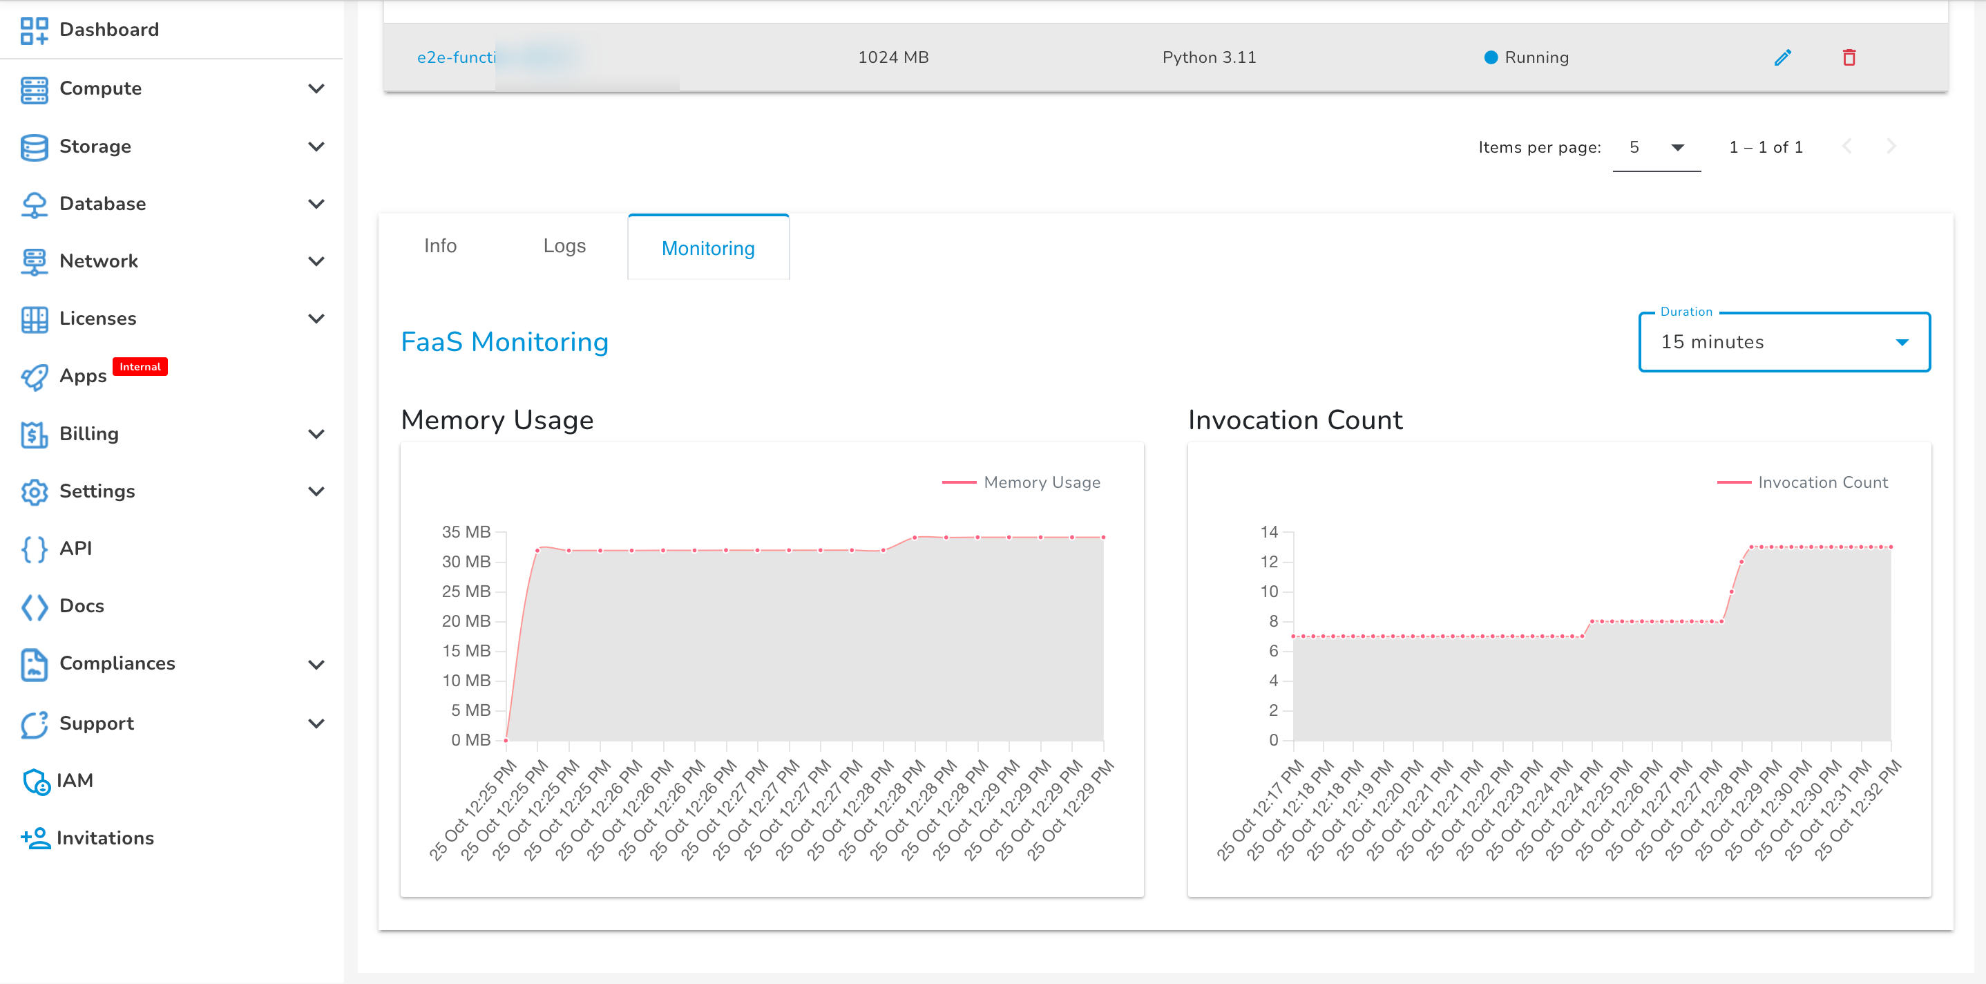Switch to the Info tab

[441, 247]
